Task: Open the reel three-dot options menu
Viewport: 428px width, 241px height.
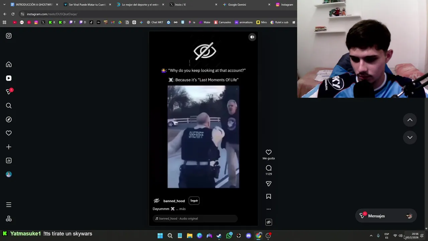Action: [x=269, y=209]
